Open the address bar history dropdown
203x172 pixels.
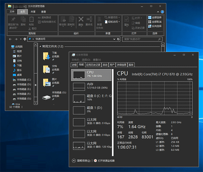[114, 39]
